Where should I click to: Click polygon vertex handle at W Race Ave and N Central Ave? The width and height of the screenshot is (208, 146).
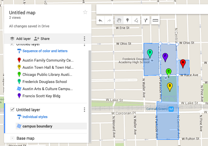pyautogui.click(x=178, y=75)
